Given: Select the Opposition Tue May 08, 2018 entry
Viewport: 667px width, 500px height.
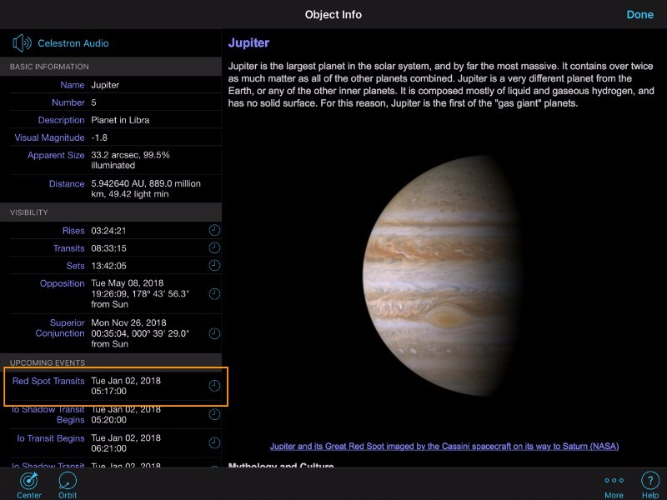Looking at the screenshot, I should 140,294.
